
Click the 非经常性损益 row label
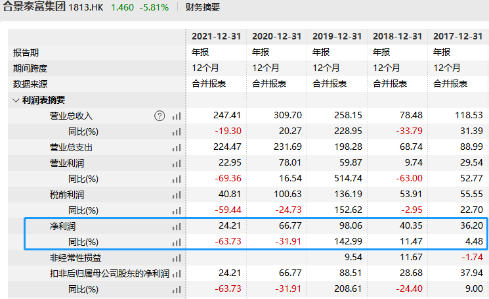pos(75,258)
